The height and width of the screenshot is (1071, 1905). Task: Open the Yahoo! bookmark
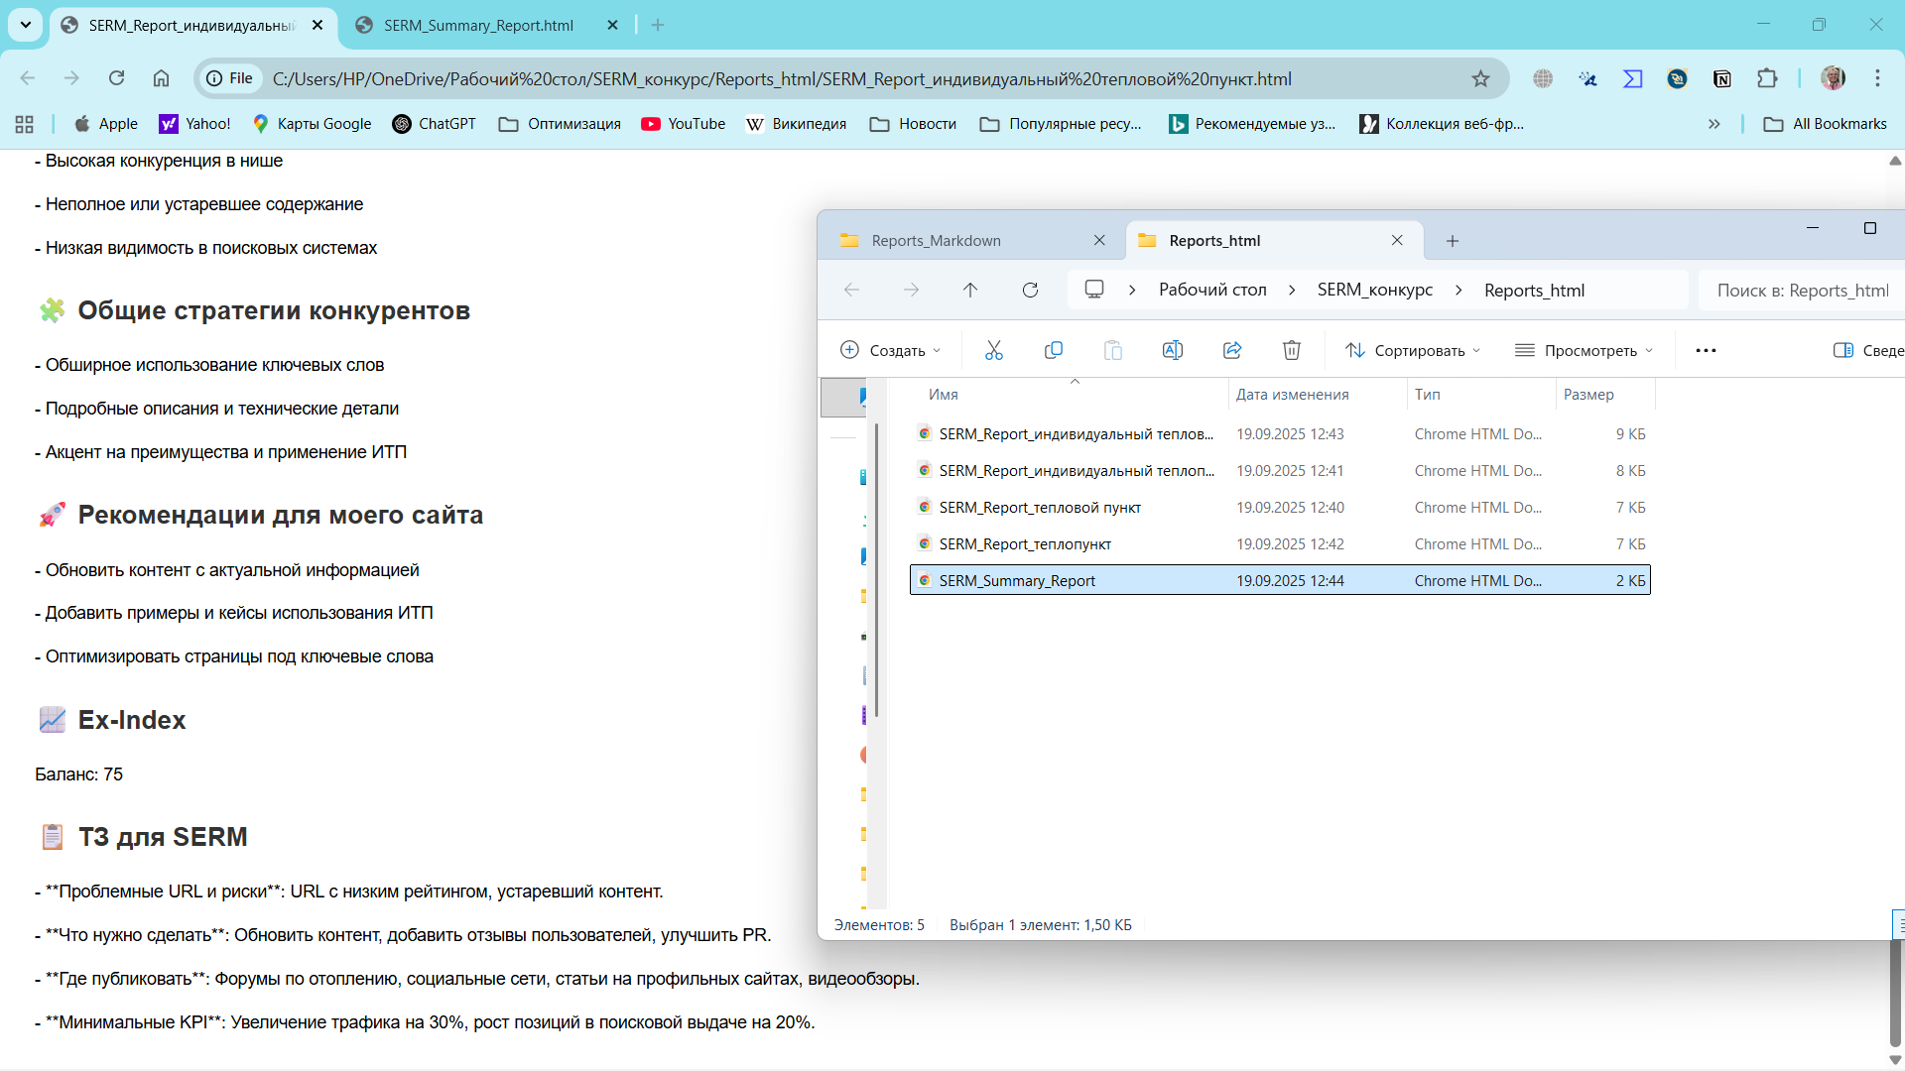point(194,124)
